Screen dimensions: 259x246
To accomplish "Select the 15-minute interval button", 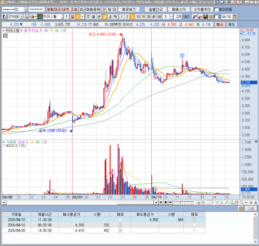I will (x=143, y=17).
